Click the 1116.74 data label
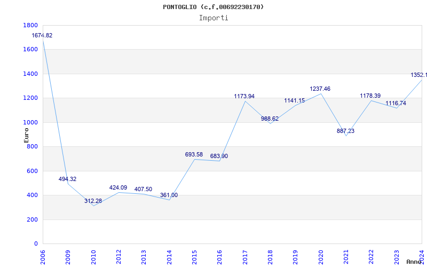 (x=396, y=103)
